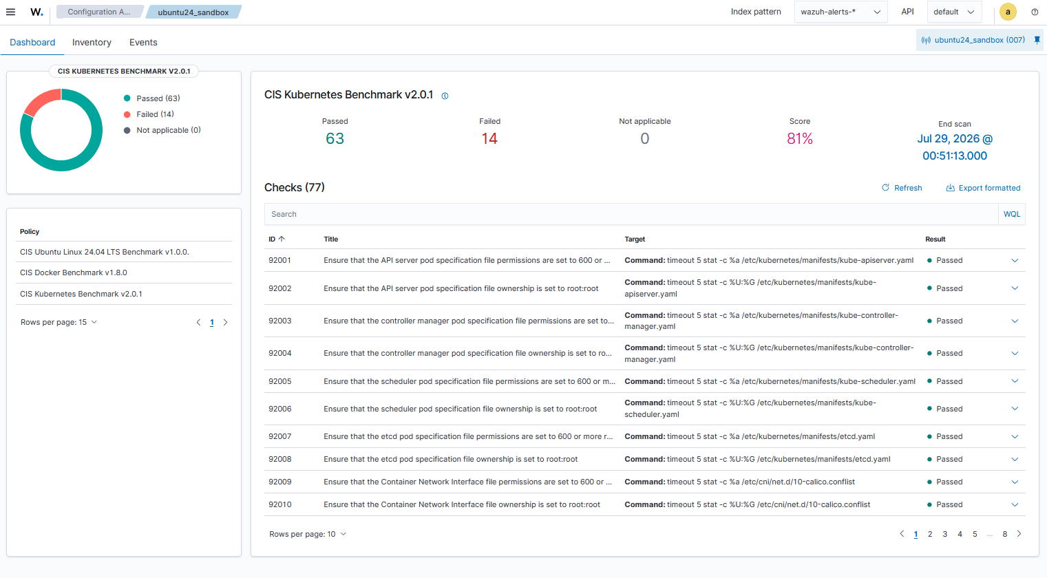
Task: Expand details of check 92002
Action: tap(1015, 288)
